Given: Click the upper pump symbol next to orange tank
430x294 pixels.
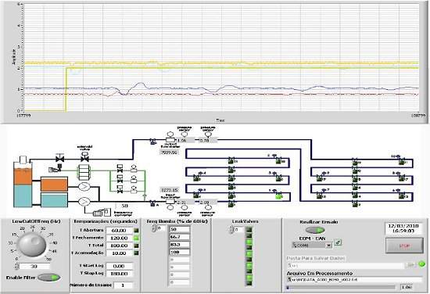Looking at the screenshot, I should [x=84, y=187].
